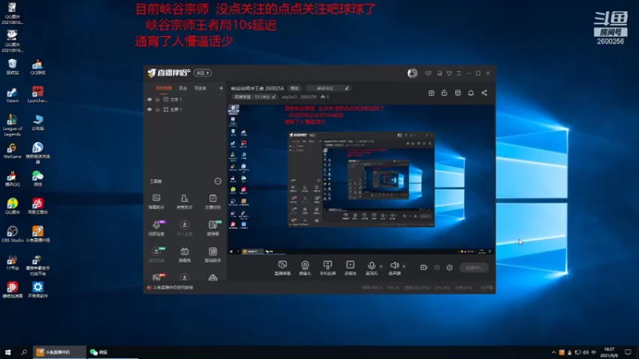Screen dimensions: 639x359
Task: Open the 弹幕秀 tool icon
Action: (x=185, y=254)
